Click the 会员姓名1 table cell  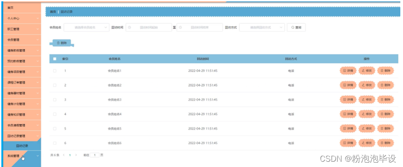click(114, 71)
